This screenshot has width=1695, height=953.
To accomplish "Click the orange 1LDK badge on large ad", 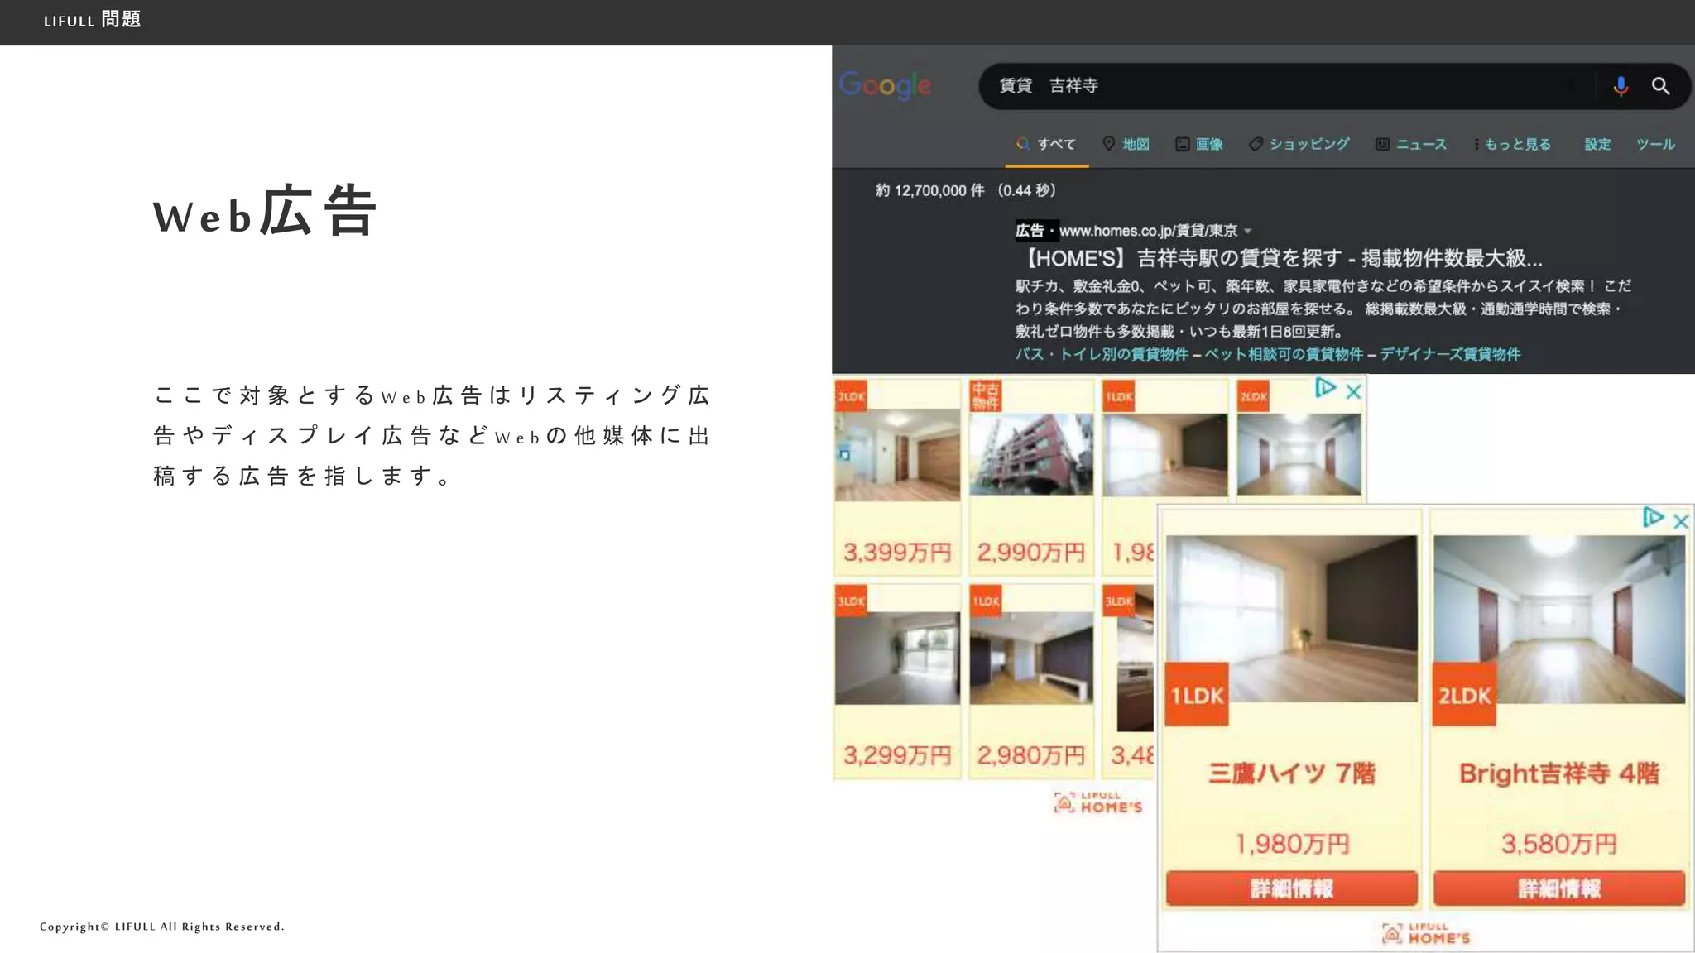I will (x=1197, y=694).
